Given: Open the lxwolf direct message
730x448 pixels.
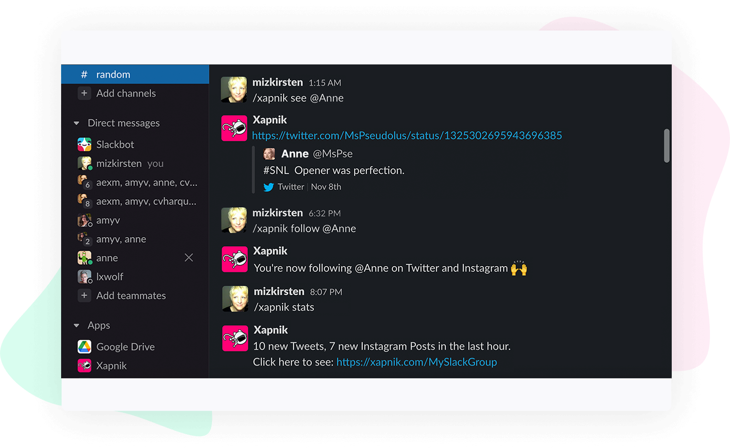Looking at the screenshot, I should coord(110,277).
